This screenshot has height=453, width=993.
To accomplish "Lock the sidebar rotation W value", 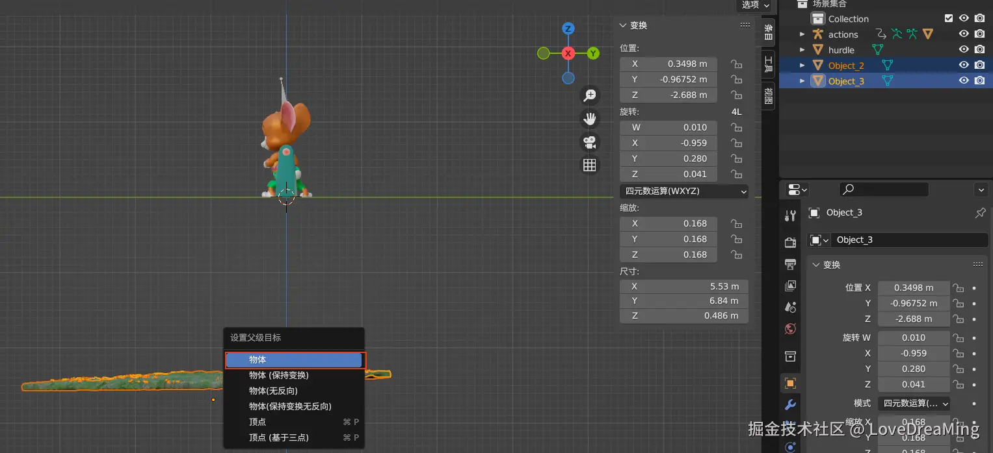I will coord(736,128).
